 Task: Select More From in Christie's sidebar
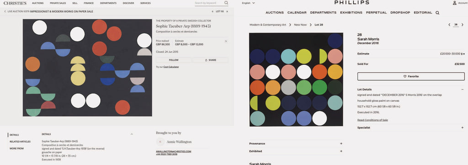point(16,148)
